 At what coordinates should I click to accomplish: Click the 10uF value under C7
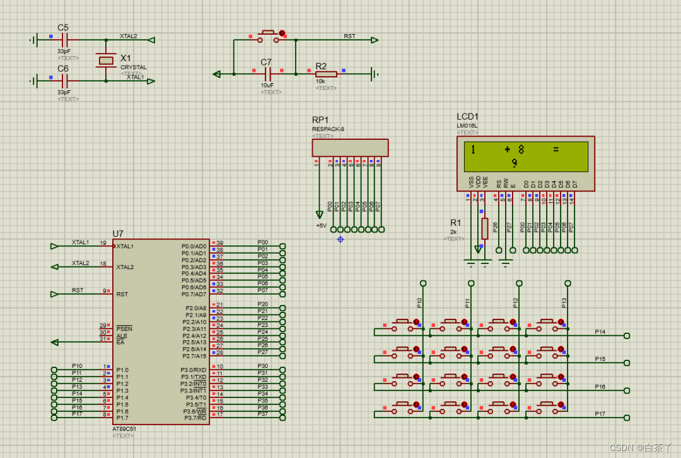pyautogui.click(x=267, y=86)
